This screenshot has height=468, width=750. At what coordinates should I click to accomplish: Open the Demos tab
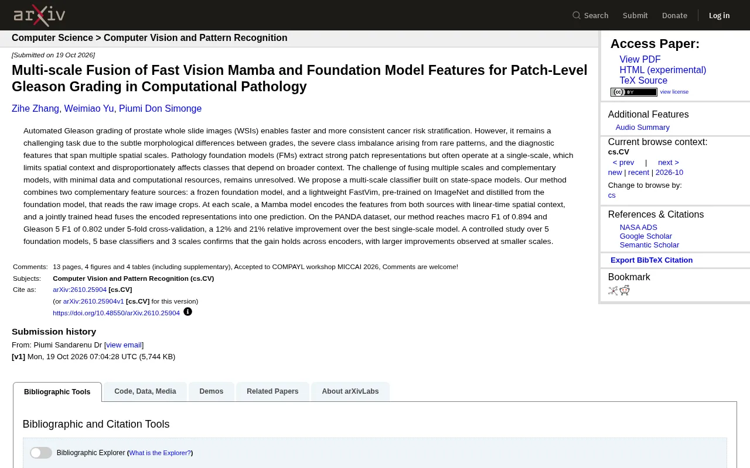(x=211, y=391)
